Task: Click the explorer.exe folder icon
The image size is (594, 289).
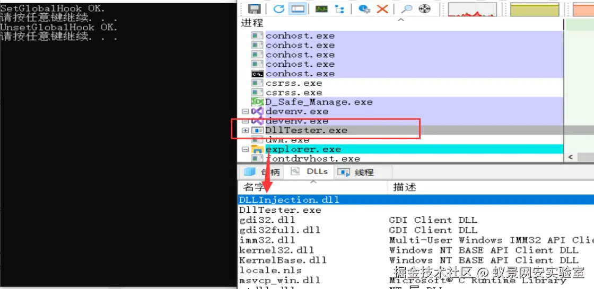Action: point(258,149)
